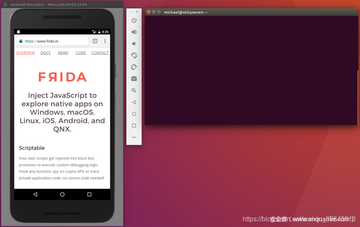
Task: Open Chrome's three-dot overflow menu
Action: pyautogui.click(x=105, y=41)
